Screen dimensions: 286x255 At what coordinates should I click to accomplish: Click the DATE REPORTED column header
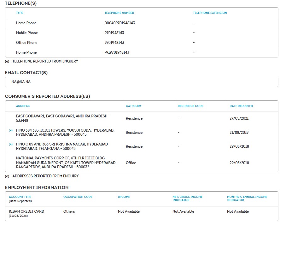(241, 106)
